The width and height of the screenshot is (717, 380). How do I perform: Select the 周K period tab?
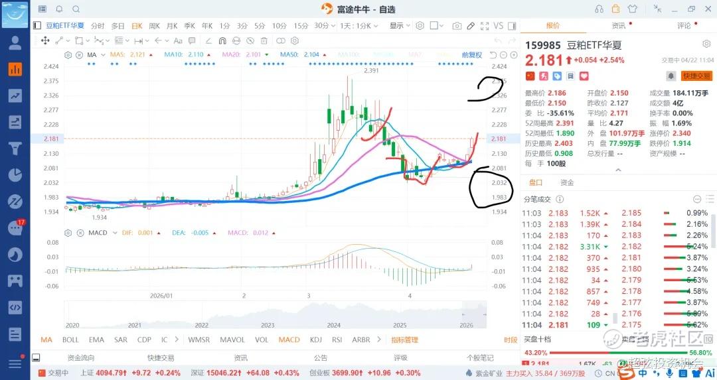coord(154,26)
